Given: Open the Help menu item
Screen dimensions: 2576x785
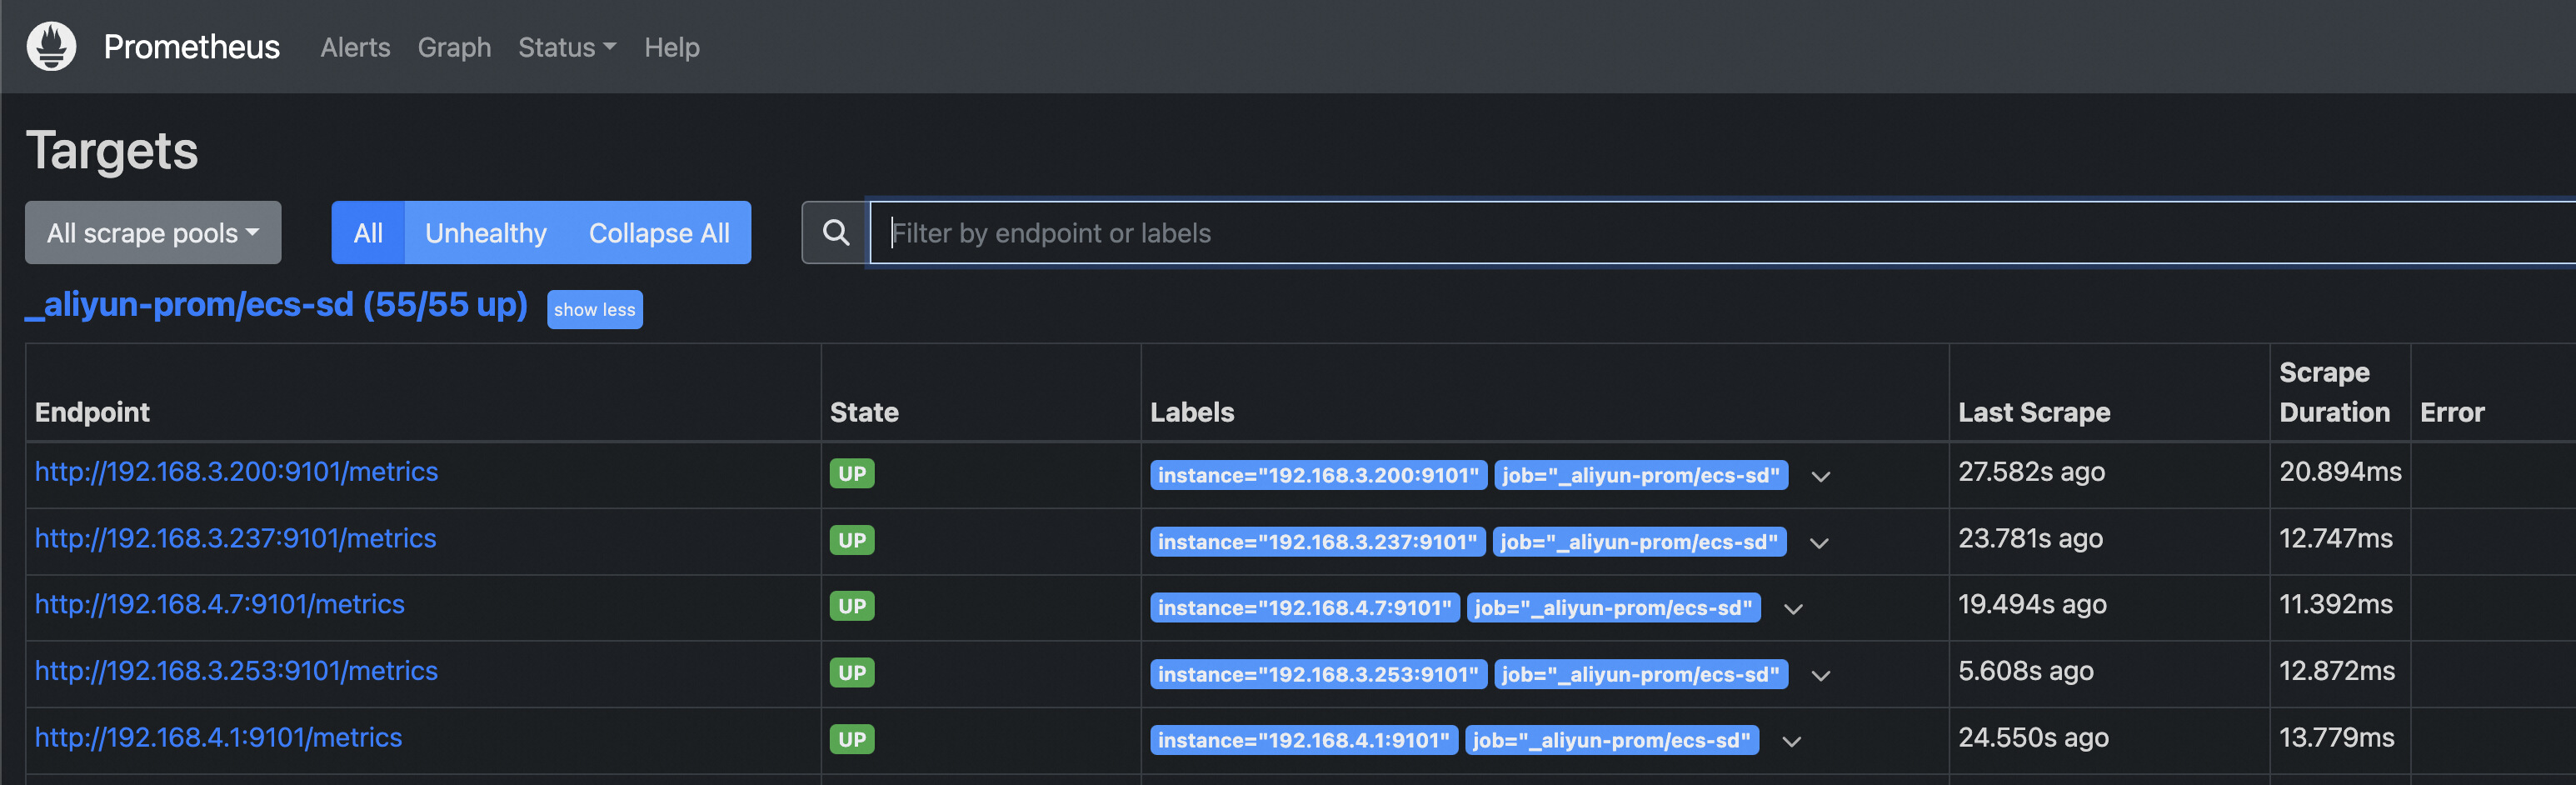Looking at the screenshot, I should click(671, 47).
